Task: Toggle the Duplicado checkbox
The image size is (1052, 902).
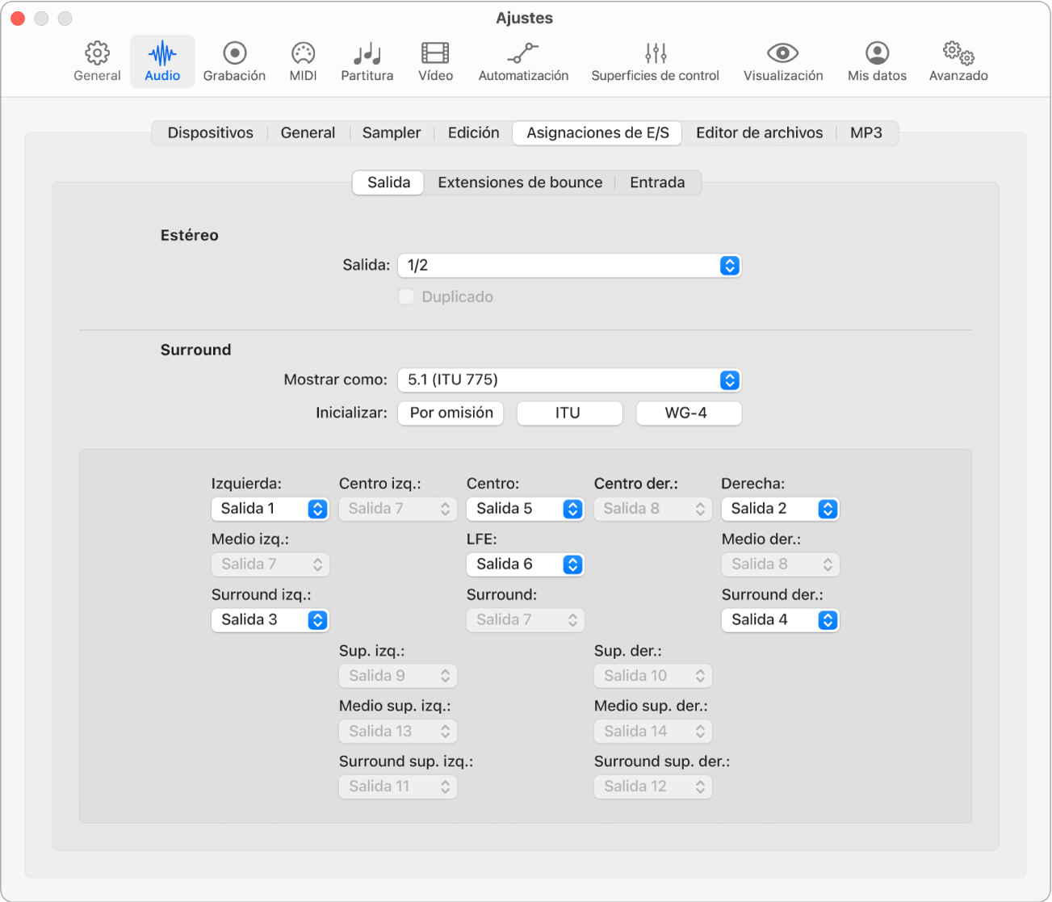Action: pos(406,297)
